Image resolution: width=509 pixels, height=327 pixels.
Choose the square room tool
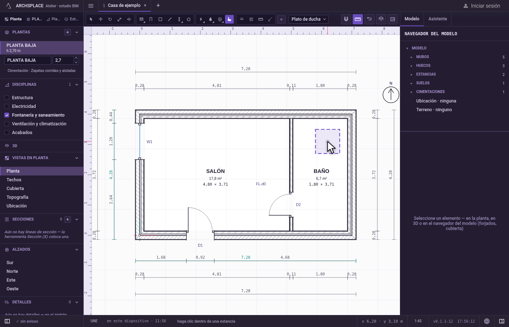pyautogui.click(x=160, y=19)
